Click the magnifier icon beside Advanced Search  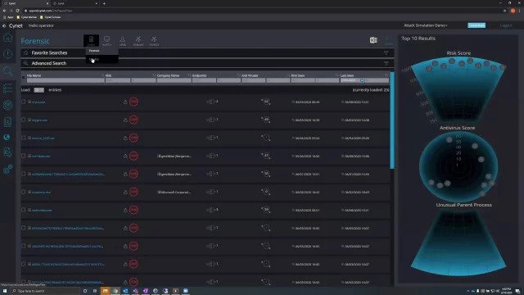point(25,63)
